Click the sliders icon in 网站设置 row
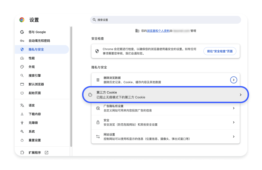The image size is (262, 170). (98, 137)
